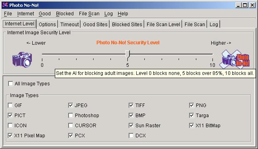258x149 pixels.
Task: Open the File Scan Level tab
Action: 163,24
